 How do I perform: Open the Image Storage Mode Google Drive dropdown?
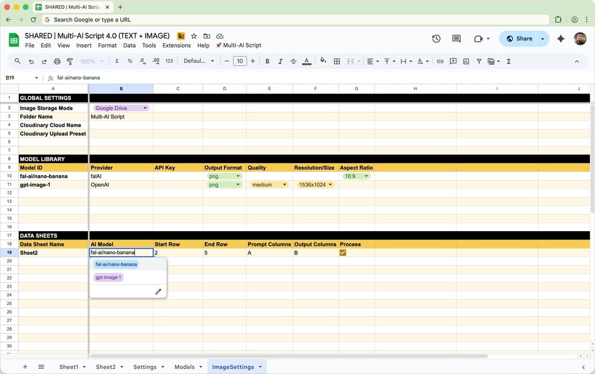121,108
